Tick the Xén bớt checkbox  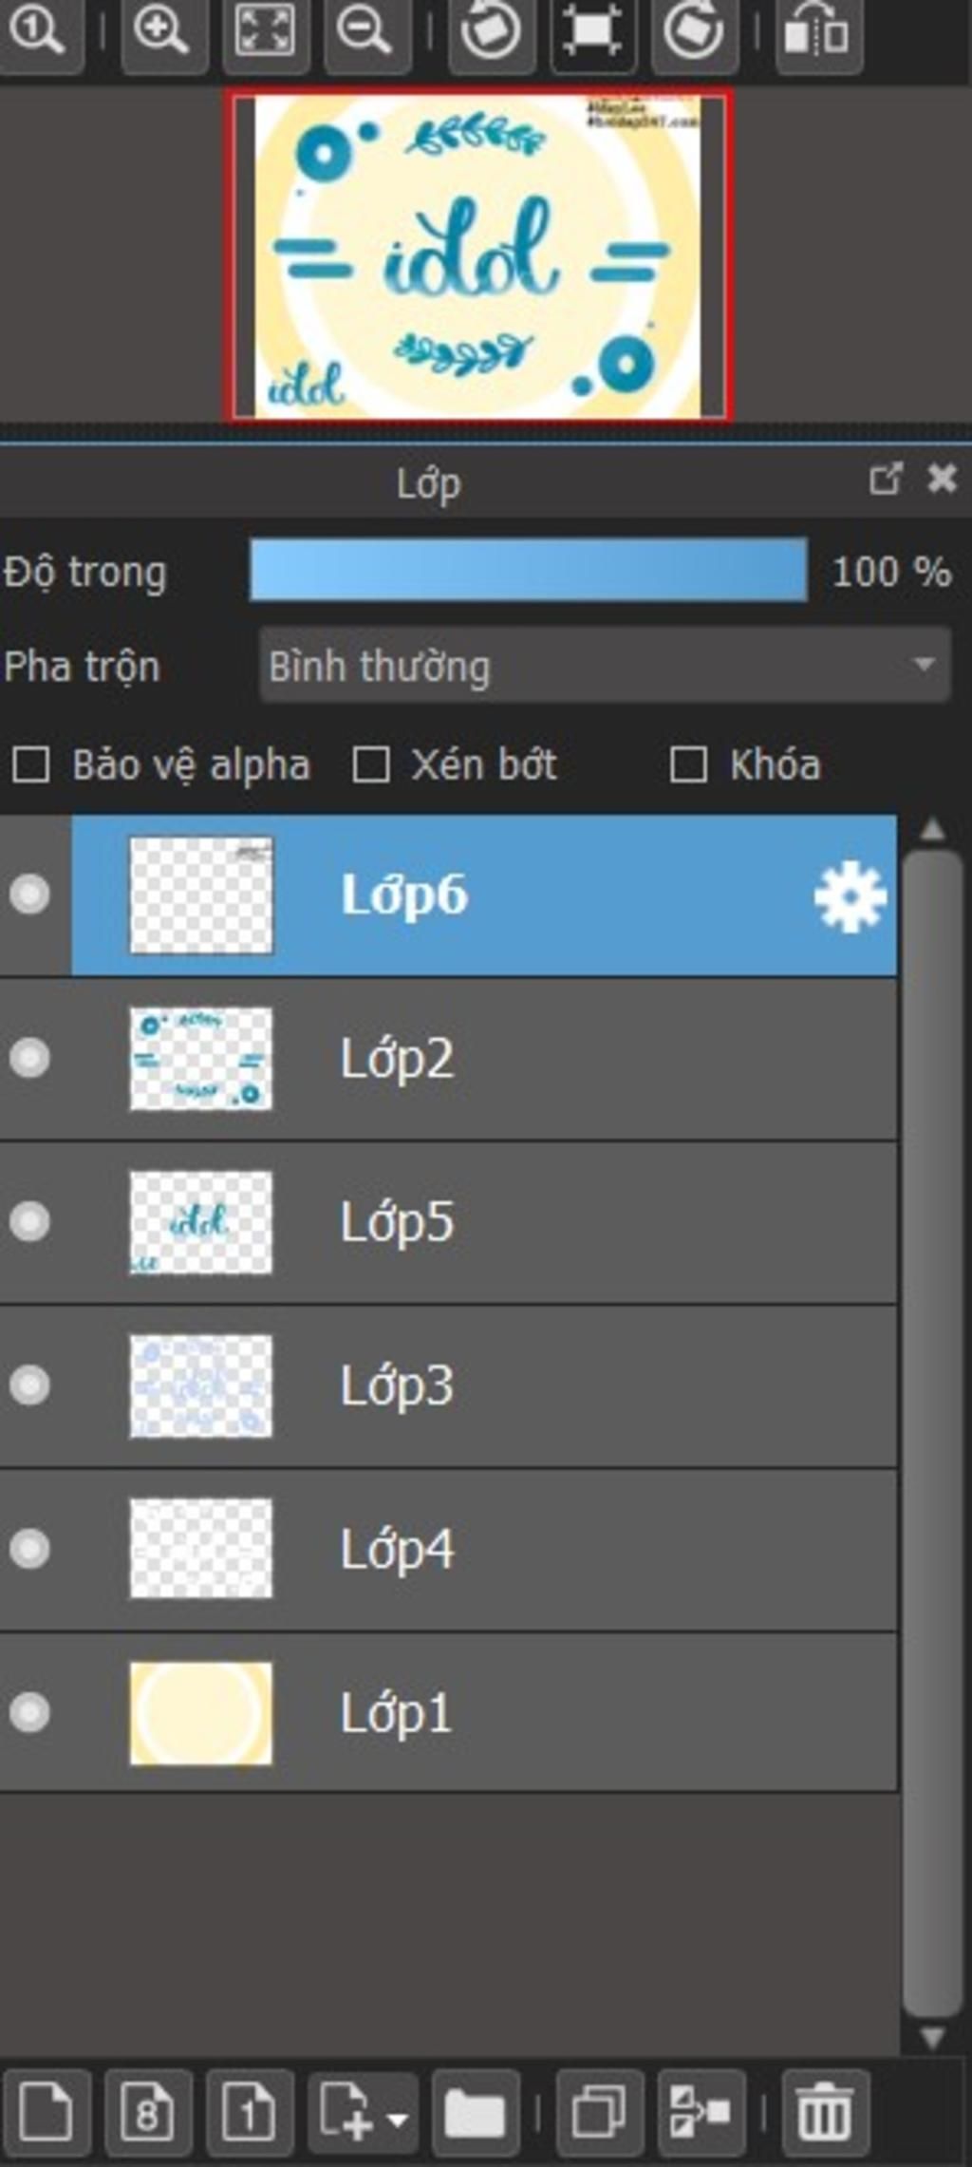click(x=370, y=764)
